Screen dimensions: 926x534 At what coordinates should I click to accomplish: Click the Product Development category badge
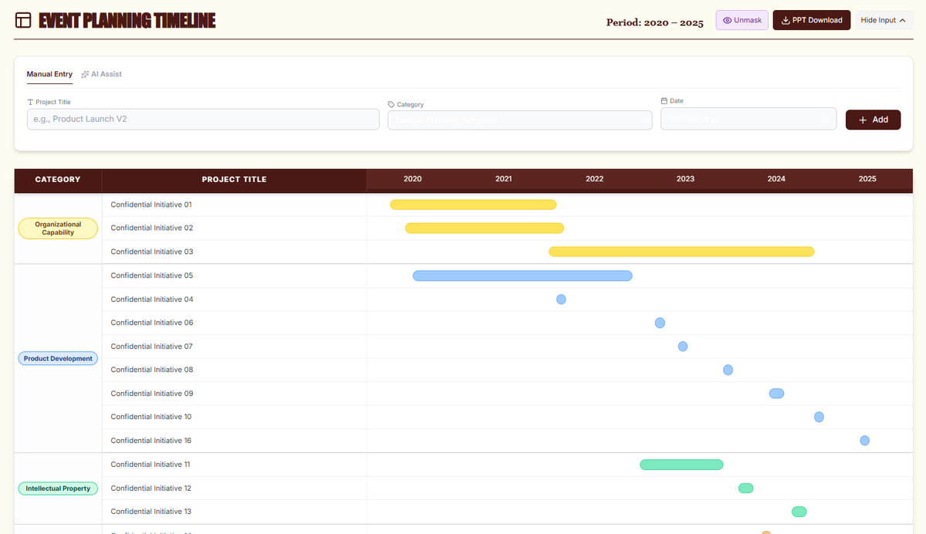click(x=58, y=359)
